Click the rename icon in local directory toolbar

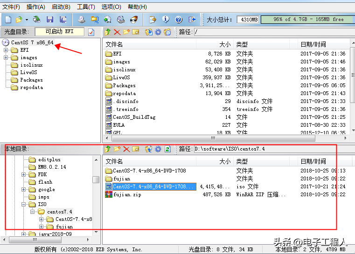pos(136,149)
